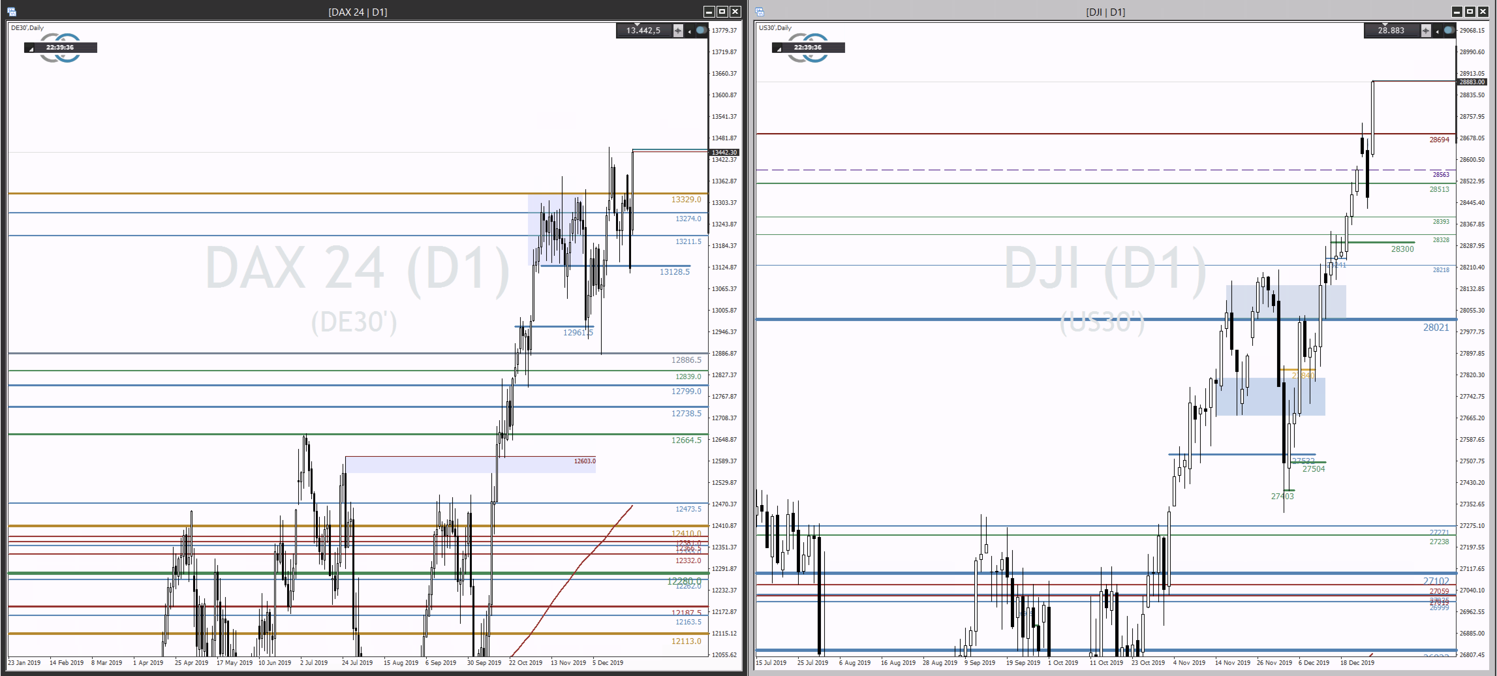
Task: Select the [DAX 24 | D1] title bar
Action: tap(357, 12)
